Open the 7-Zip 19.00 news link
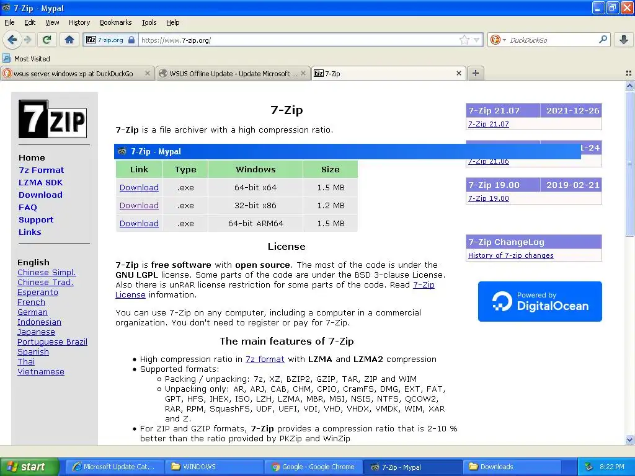The height and width of the screenshot is (476, 635). coord(489,198)
